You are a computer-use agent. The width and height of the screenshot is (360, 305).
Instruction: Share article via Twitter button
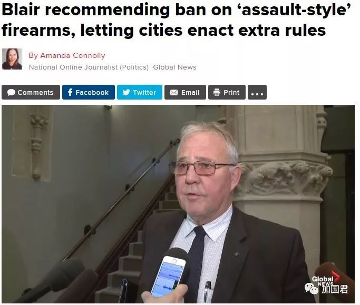pyautogui.click(x=140, y=92)
